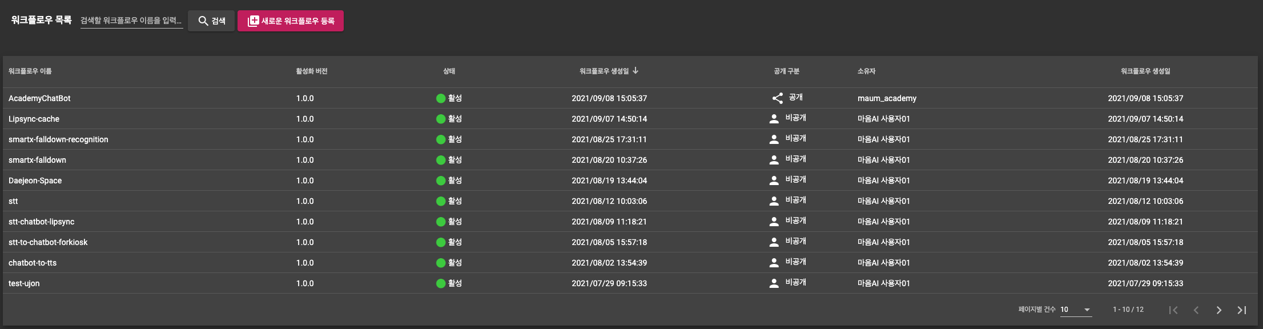Go to the first page arrow
The image size is (1263, 329).
tap(1173, 310)
